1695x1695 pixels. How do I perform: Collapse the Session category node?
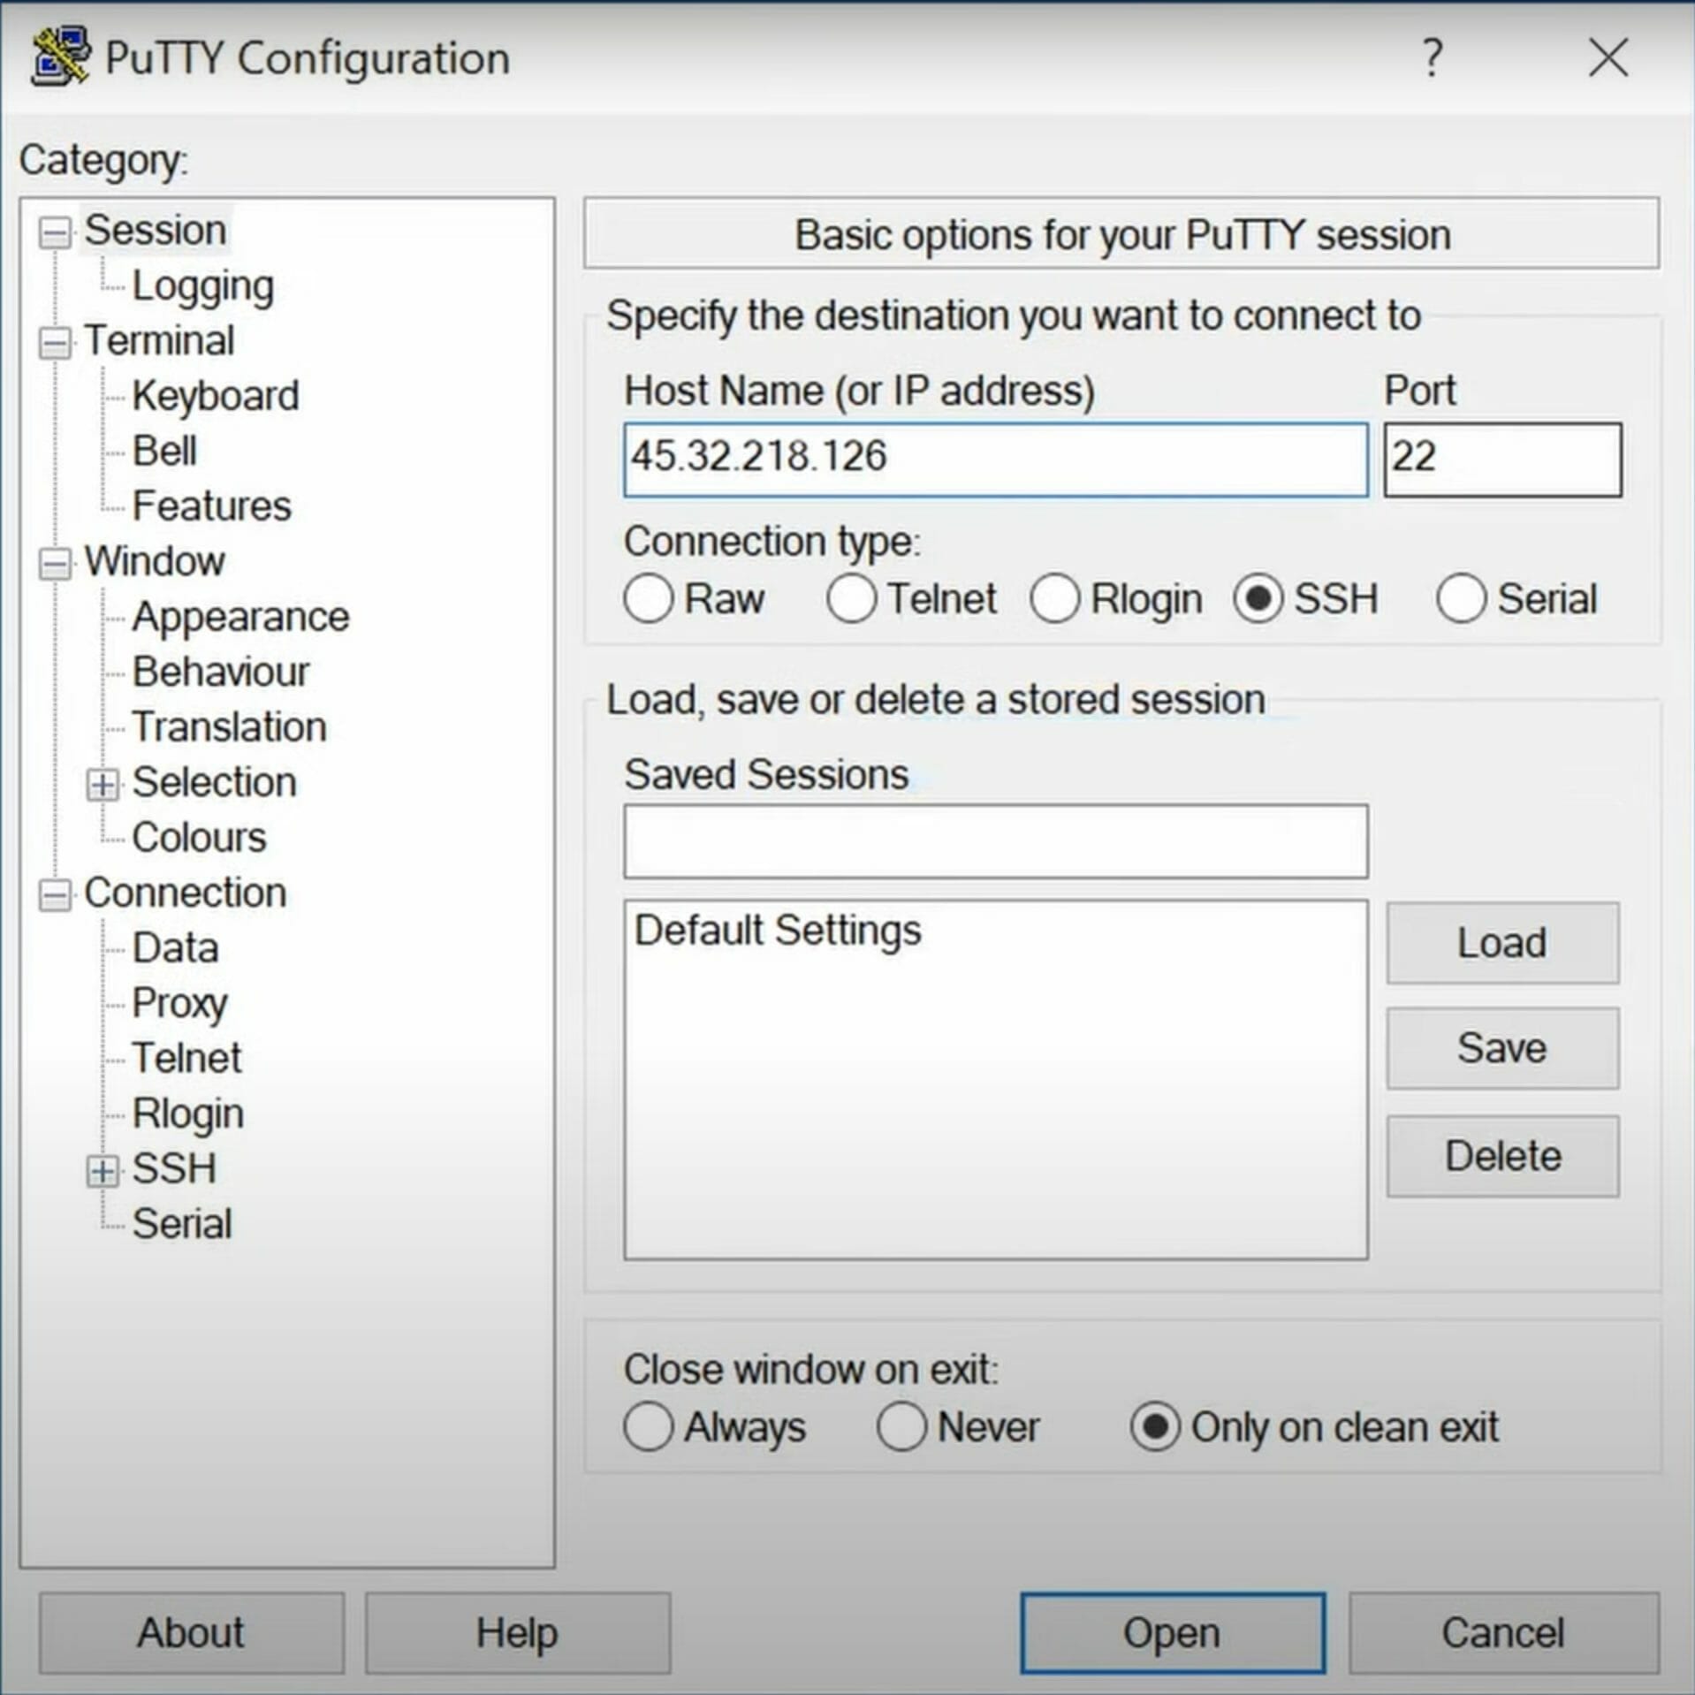pos(55,232)
